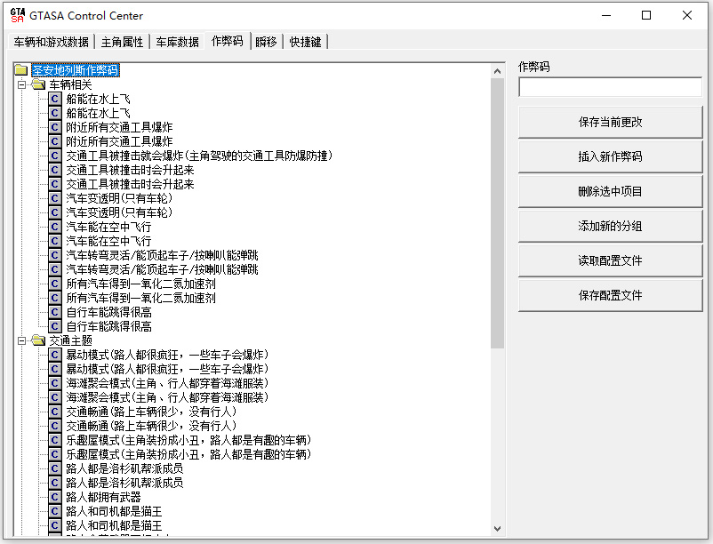Viewport: 713px width, 544px height.
Task: Open the 瞬移 tab
Action: (x=266, y=42)
